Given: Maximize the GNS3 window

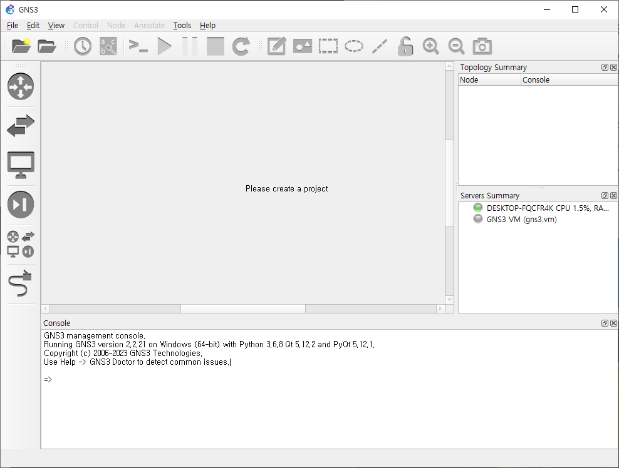Looking at the screenshot, I should click(575, 9).
